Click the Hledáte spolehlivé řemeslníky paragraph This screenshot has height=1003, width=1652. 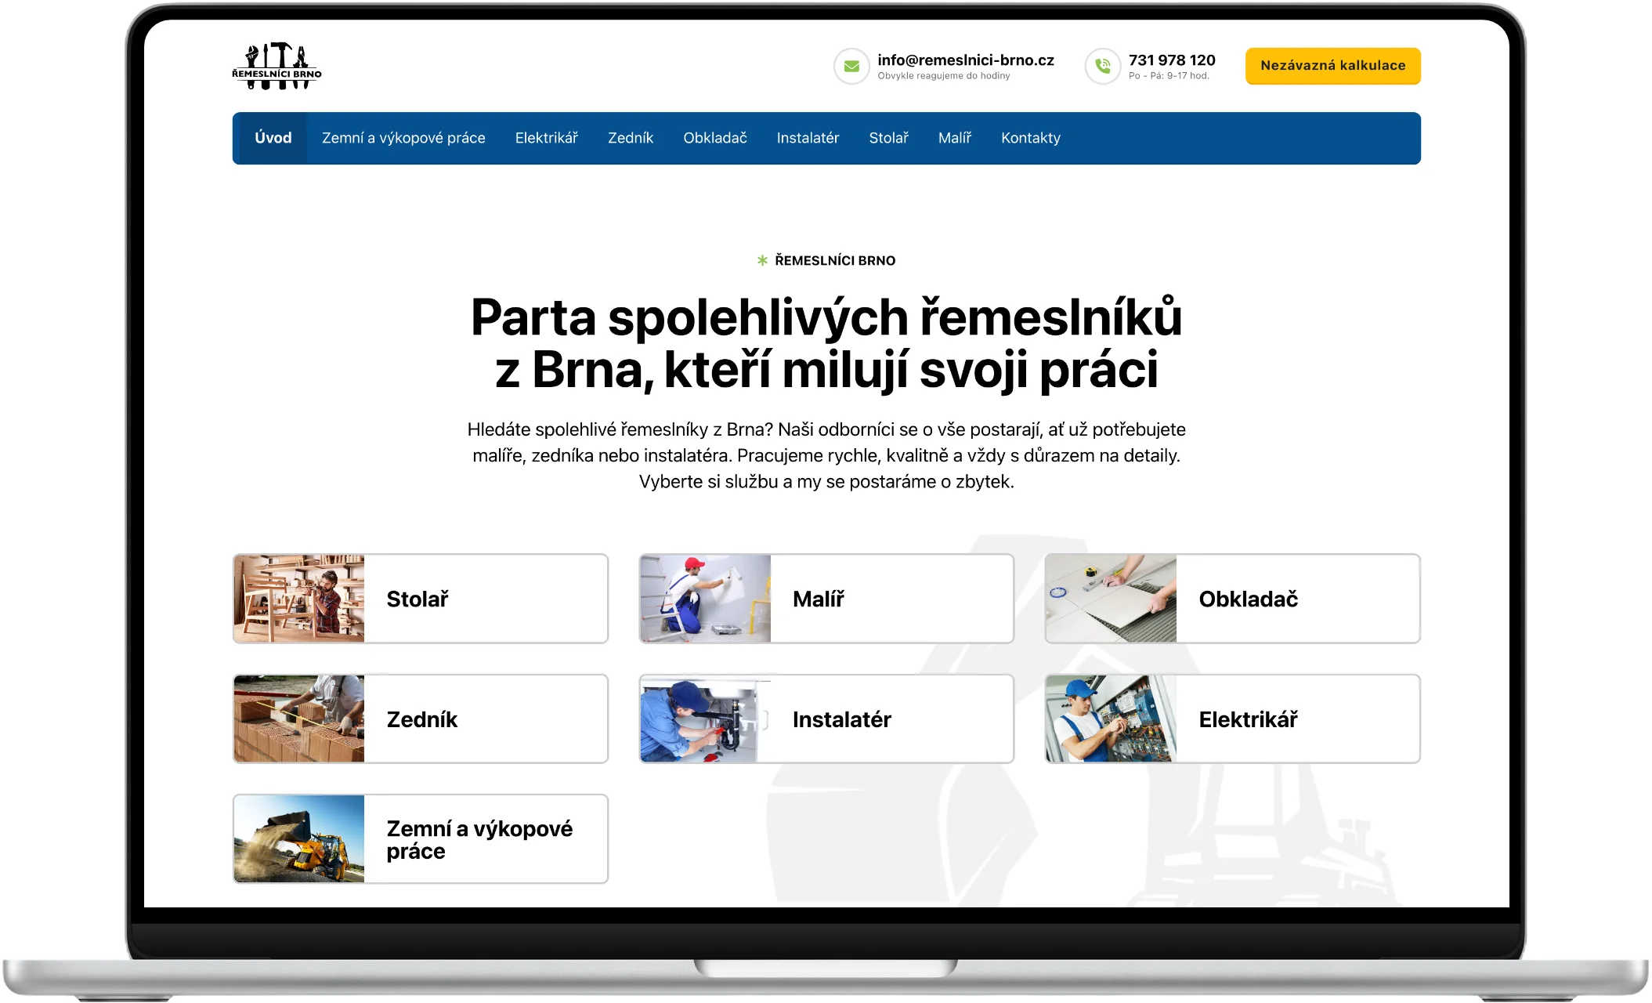click(x=826, y=455)
